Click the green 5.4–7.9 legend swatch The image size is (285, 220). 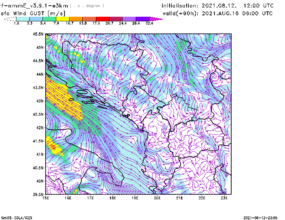[49, 19]
